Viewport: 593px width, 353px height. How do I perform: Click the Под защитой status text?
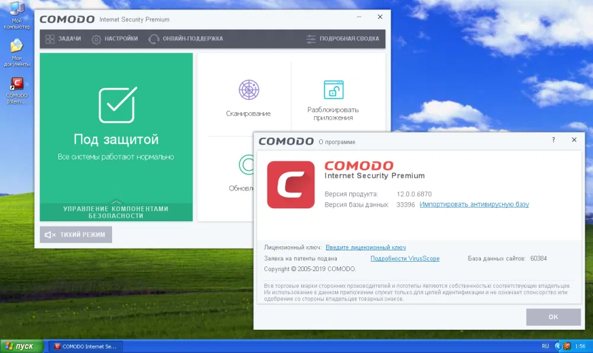tap(116, 139)
